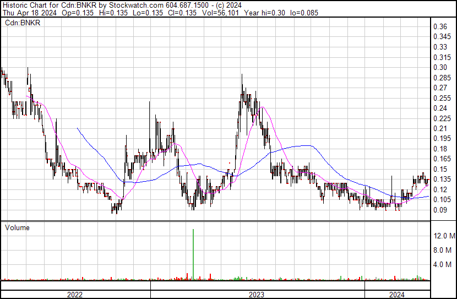Screen dimensions: 457x299
Task: Select the 2024 year label on time axis
Action: coord(396,294)
